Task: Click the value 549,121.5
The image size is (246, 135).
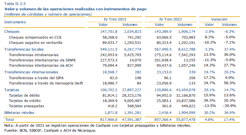Action: click(109, 49)
